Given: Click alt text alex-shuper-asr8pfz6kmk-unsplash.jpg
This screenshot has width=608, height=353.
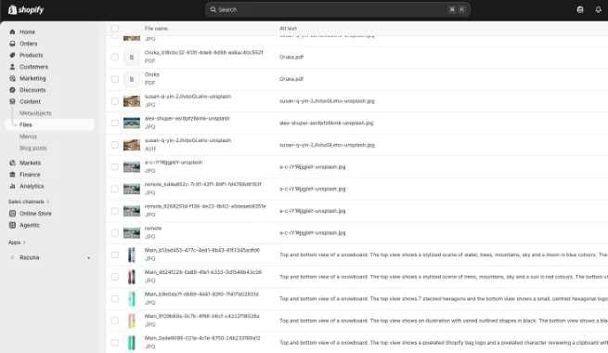Looking at the screenshot, I should point(326,123).
